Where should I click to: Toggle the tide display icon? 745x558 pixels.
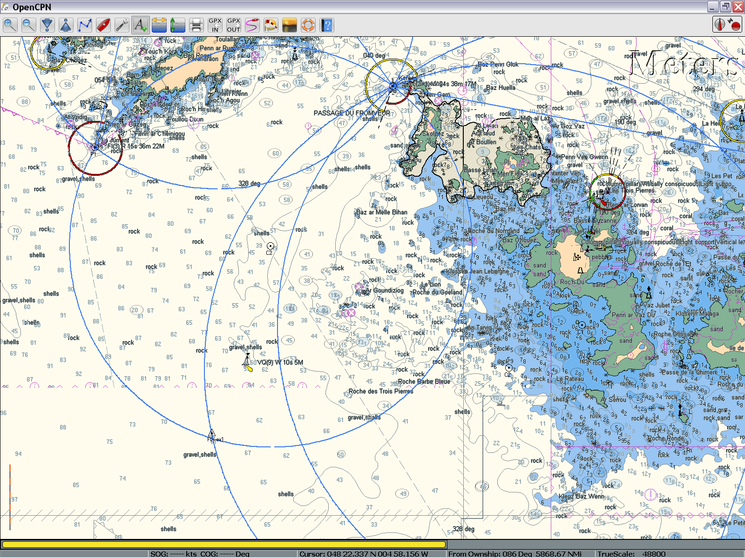(x=177, y=25)
